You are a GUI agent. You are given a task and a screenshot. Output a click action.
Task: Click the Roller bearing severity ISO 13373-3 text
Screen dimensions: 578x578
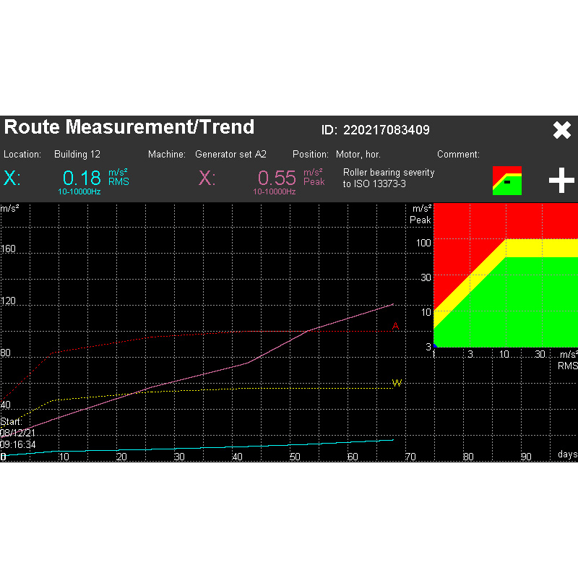(x=389, y=178)
